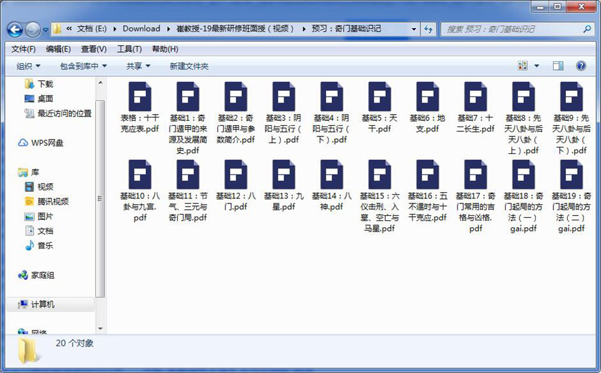Image resolution: width=601 pixels, height=373 pixels.
Task: Refresh the folder via address bar button
Action: tap(428, 29)
